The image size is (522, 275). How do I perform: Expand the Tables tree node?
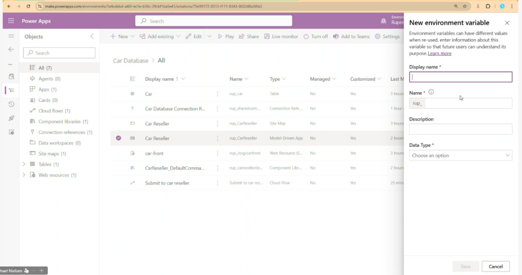point(23,164)
